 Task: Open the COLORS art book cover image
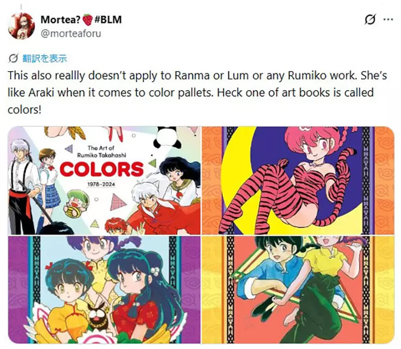click(104, 180)
